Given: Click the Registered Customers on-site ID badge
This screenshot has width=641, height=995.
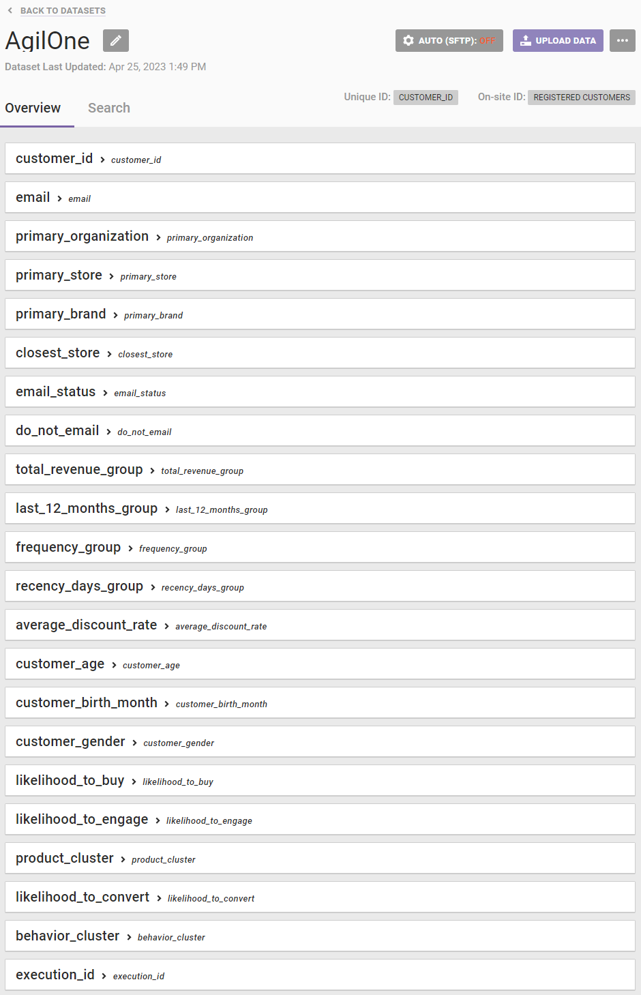Looking at the screenshot, I should pos(582,98).
